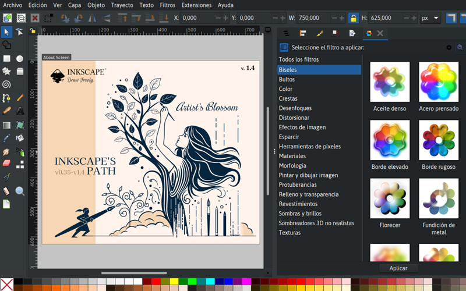The image size is (466, 291).
Task: Click the X position input field
Action: pyautogui.click(x=198, y=18)
